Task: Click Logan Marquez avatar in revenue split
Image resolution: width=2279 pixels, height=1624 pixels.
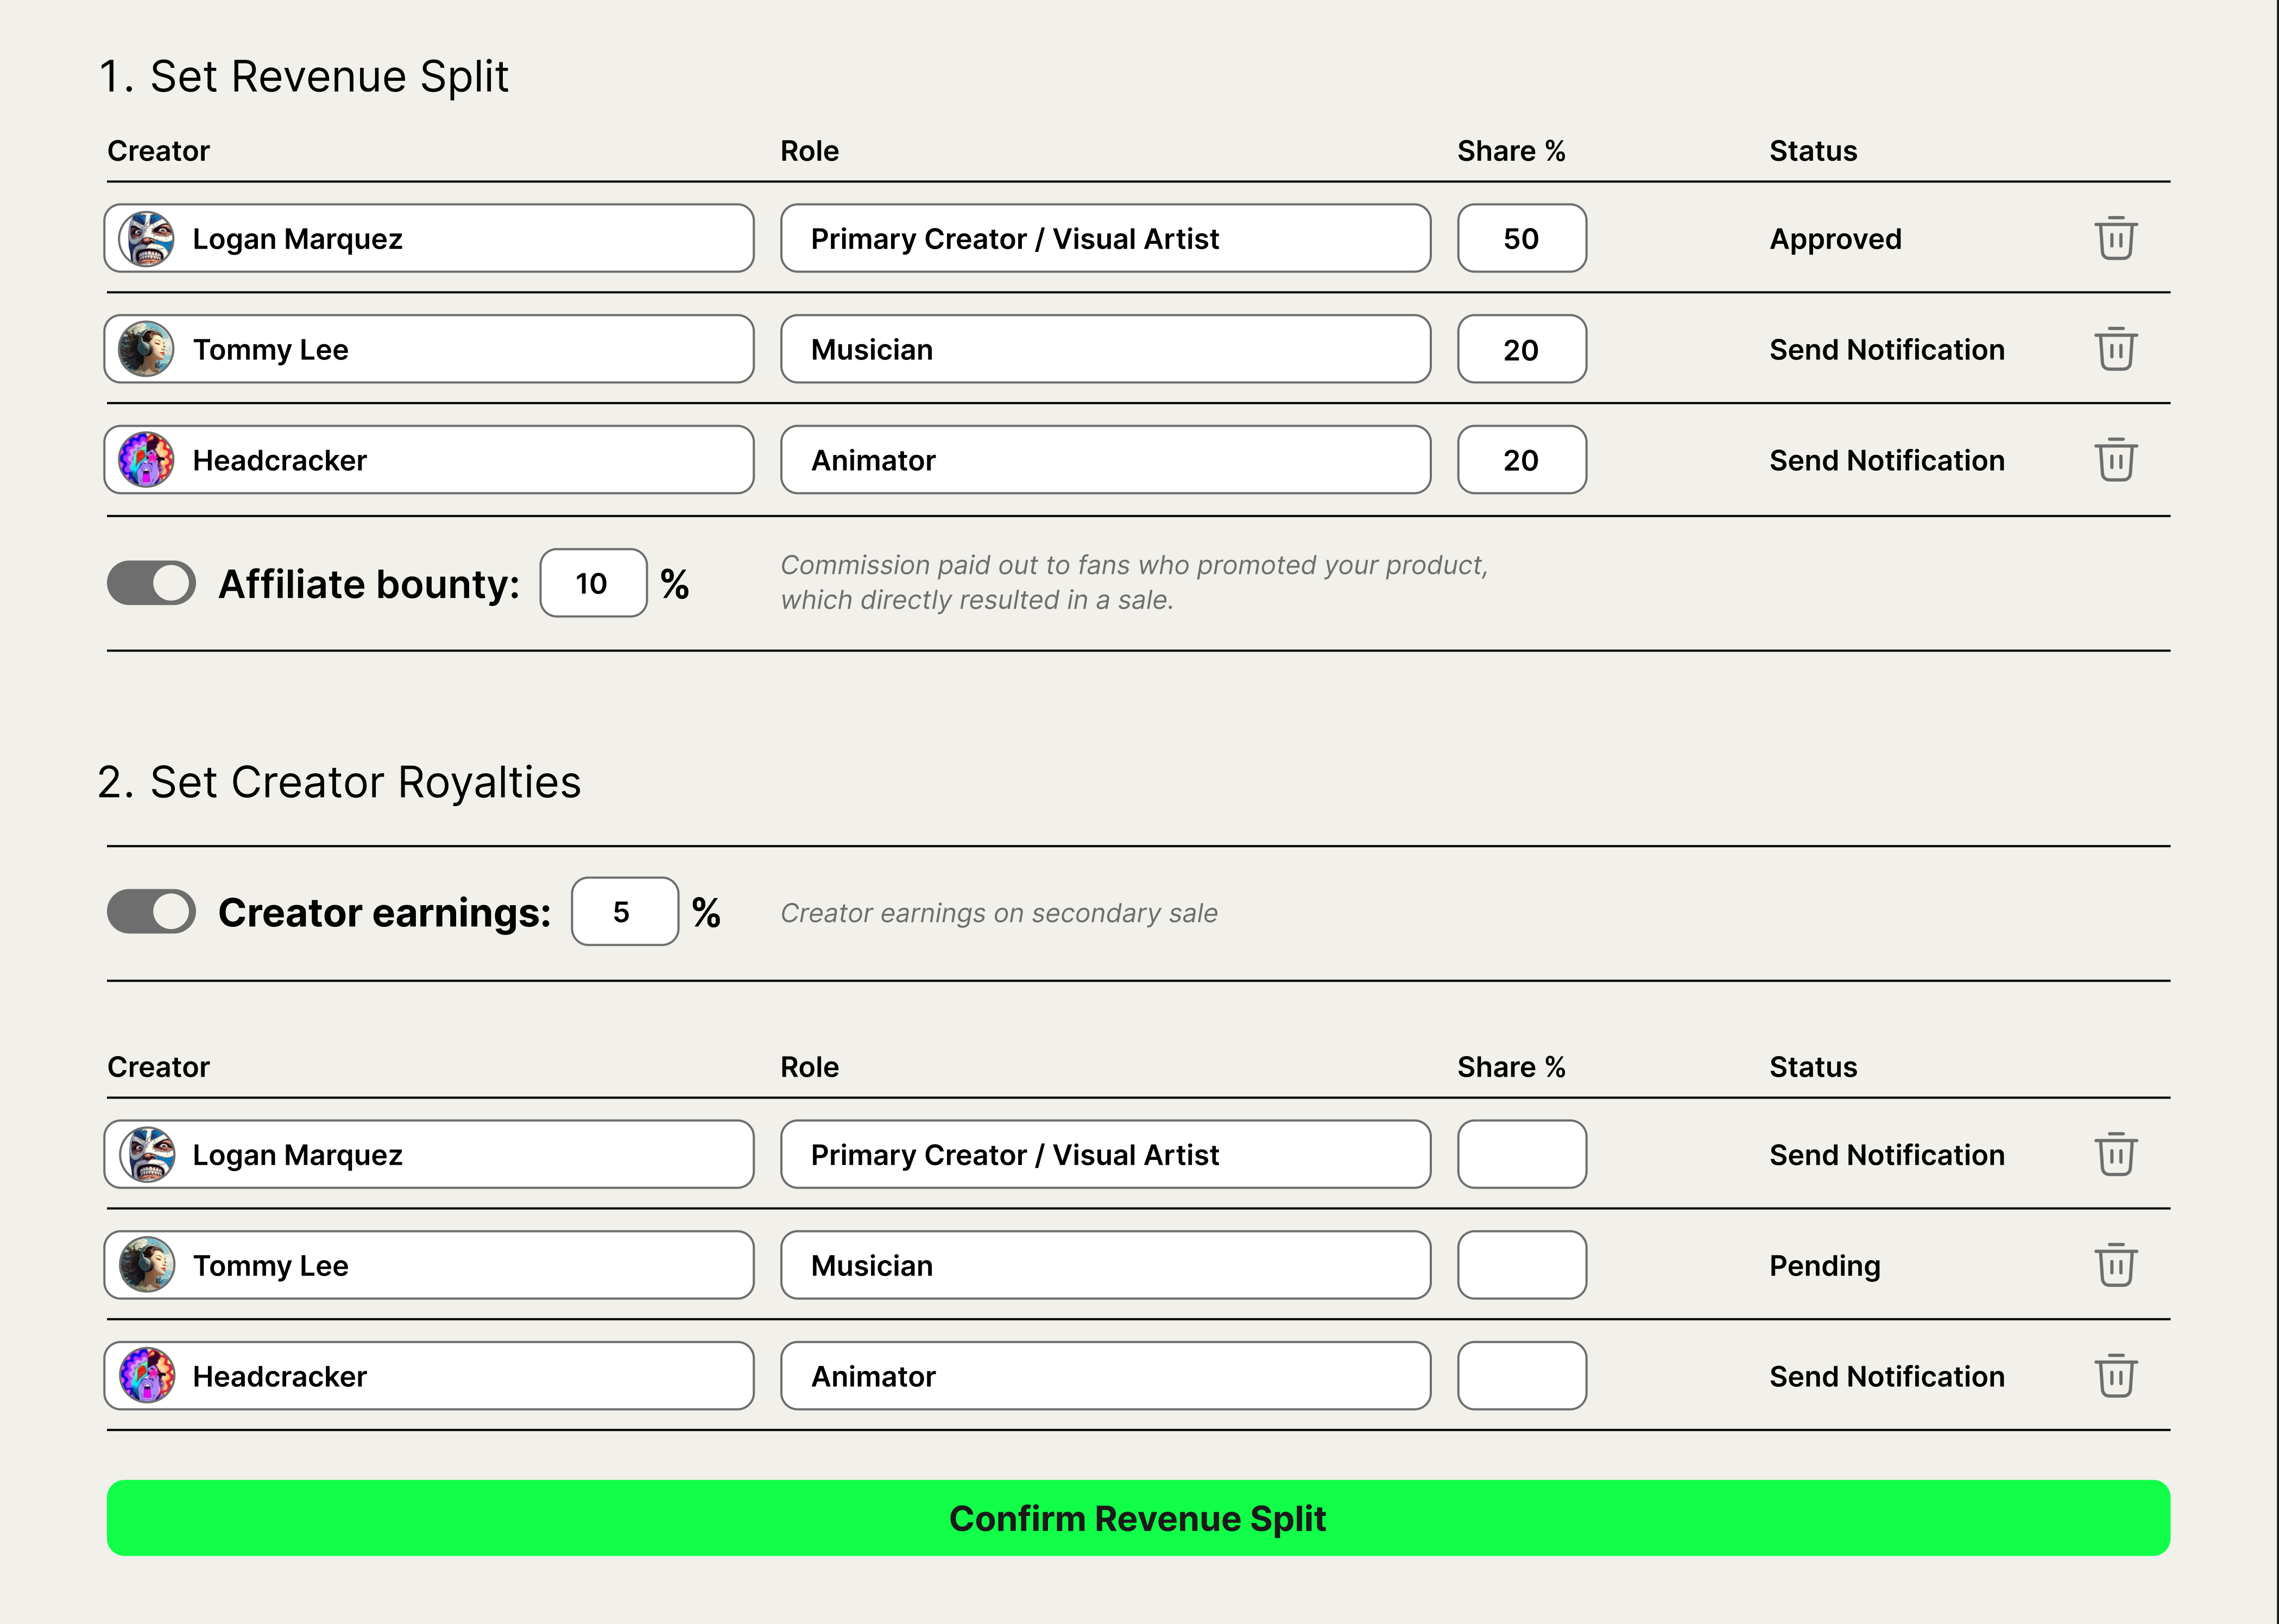Action: point(147,239)
